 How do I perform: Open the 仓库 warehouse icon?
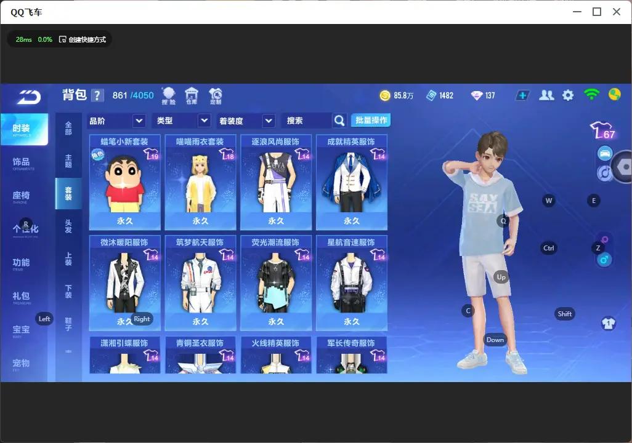192,96
